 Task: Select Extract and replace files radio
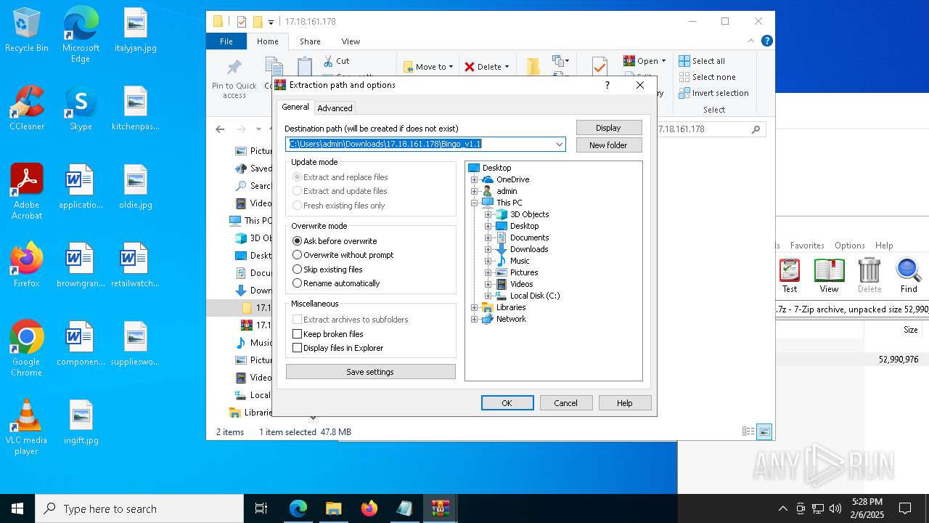[340, 177]
